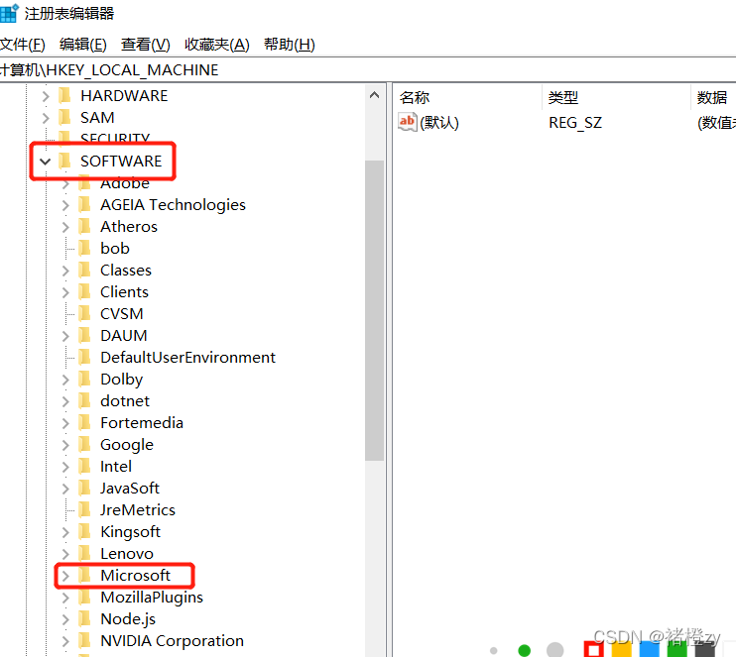
Task: Select the MozillaPlugins folder icon
Action: 84,597
